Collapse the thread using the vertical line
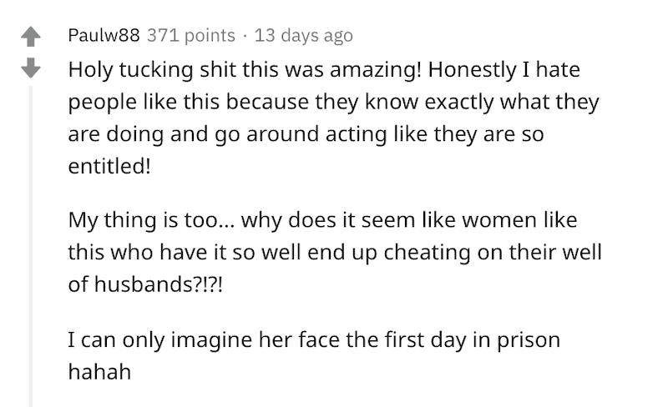Viewport: 668px width, 407px height. pos(31,246)
